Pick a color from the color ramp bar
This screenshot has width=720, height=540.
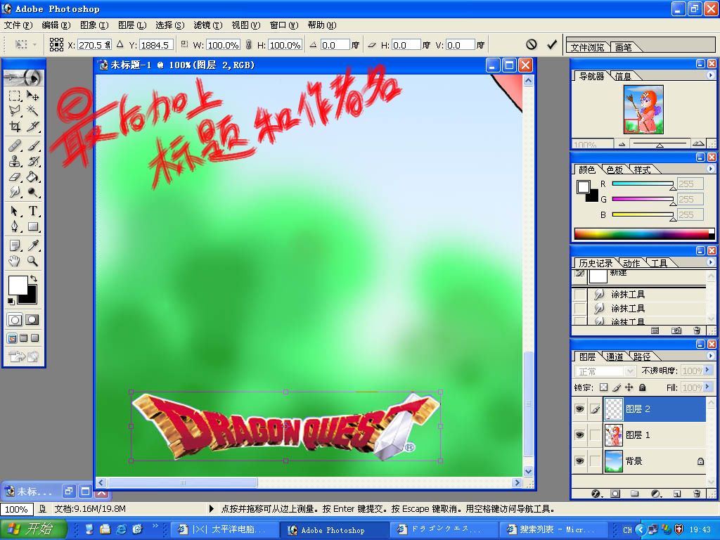coord(643,233)
